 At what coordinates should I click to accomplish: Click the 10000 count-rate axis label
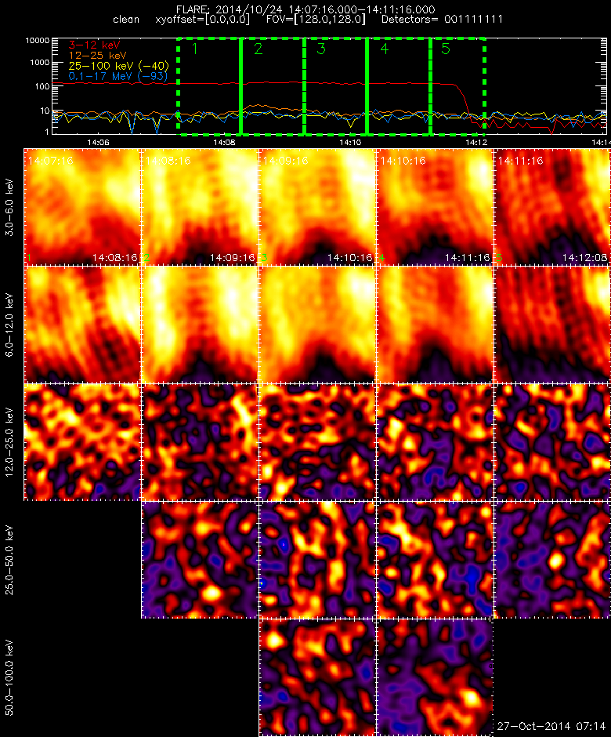click(x=38, y=41)
